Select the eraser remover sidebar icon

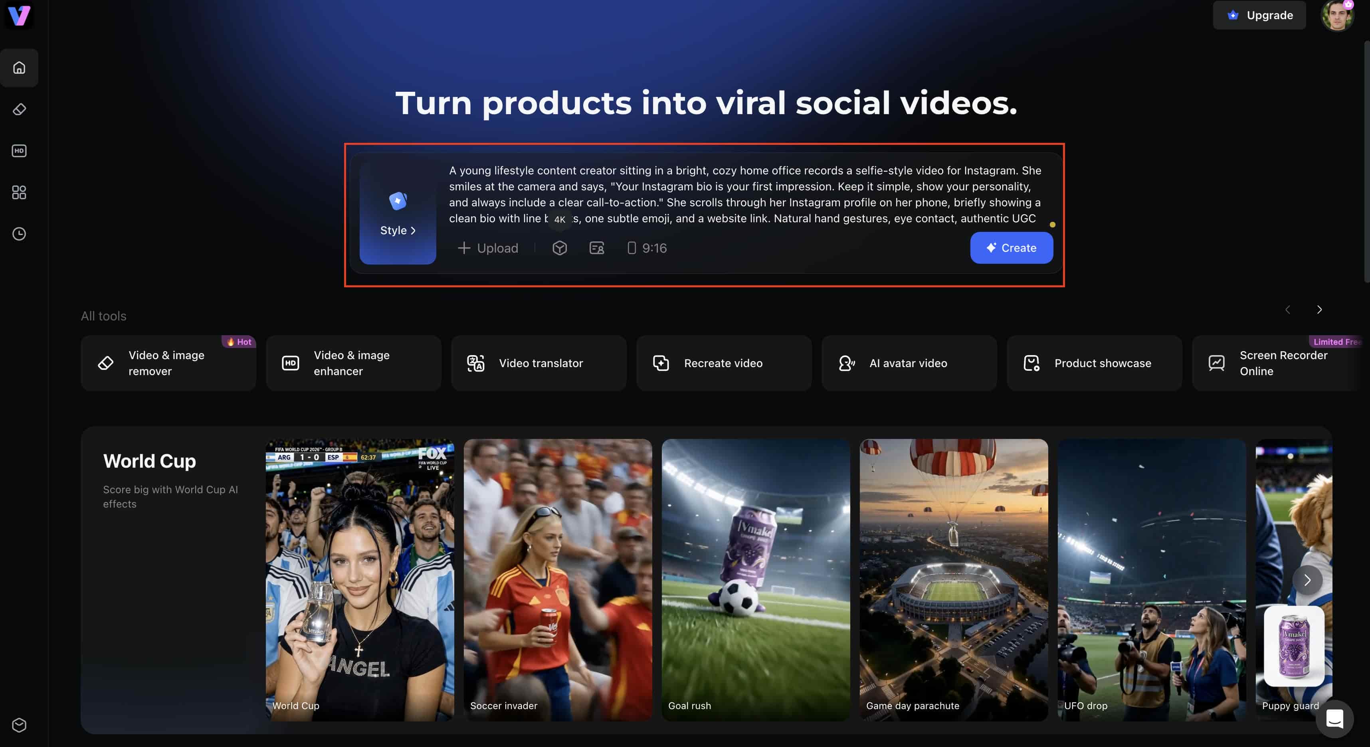click(x=19, y=109)
